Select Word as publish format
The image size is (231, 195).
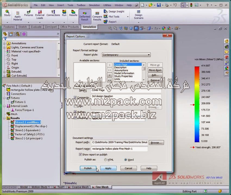coord(126,160)
